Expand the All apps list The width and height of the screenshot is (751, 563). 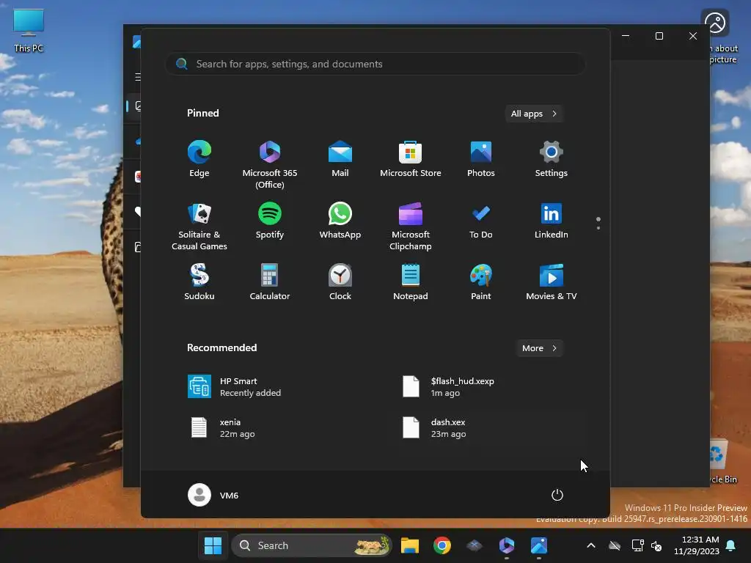pyautogui.click(x=534, y=114)
